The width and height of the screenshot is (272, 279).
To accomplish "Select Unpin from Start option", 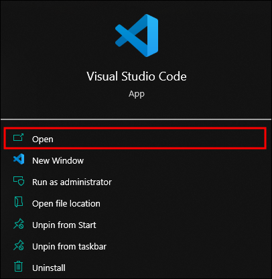I will point(64,225).
